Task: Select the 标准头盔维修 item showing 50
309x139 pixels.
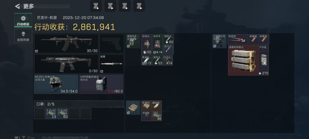Action: (146, 44)
